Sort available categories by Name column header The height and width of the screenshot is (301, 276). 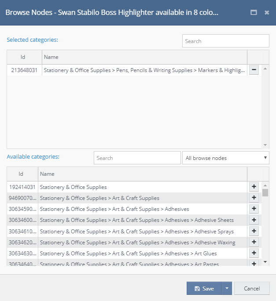coord(142,174)
